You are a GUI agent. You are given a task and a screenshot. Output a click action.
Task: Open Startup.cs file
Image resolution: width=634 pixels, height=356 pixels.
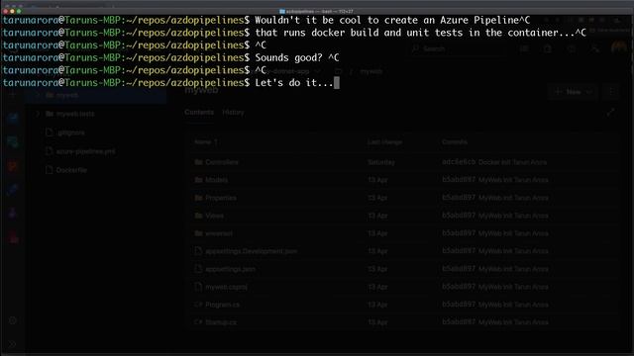221,322
